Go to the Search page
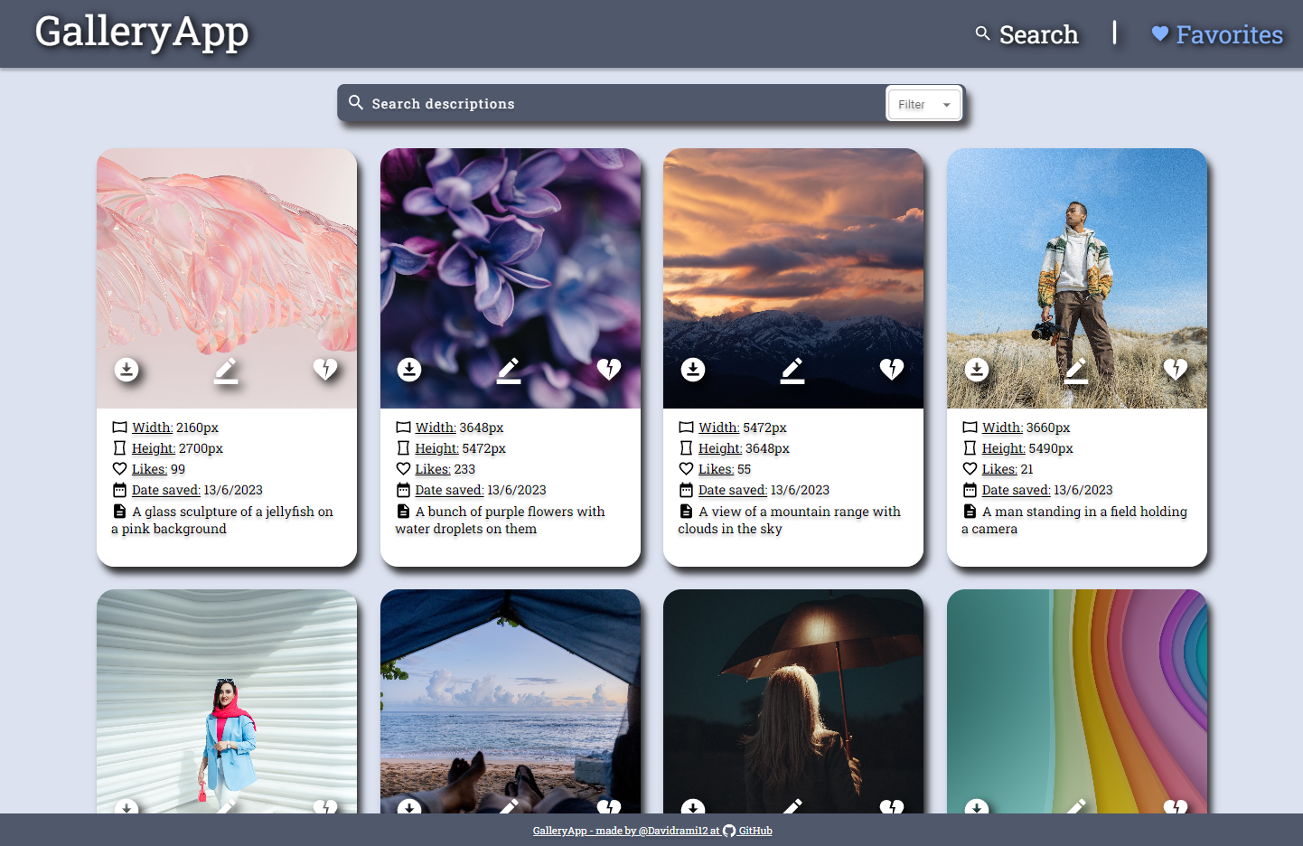 (1026, 34)
